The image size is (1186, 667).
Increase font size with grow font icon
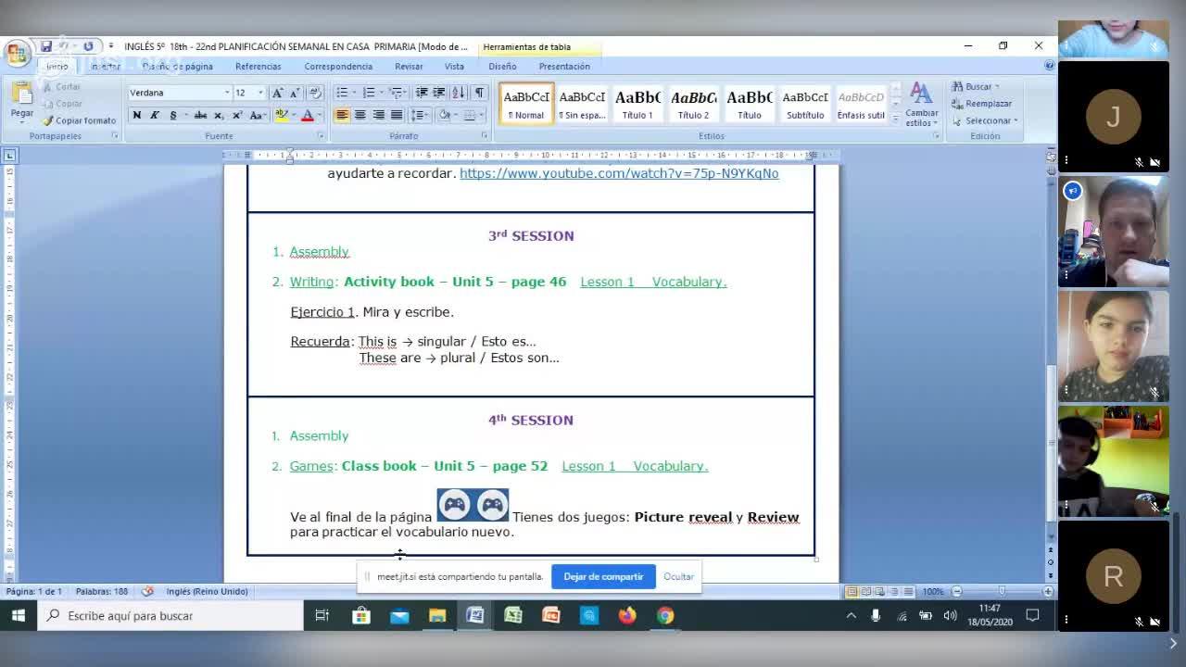click(277, 93)
